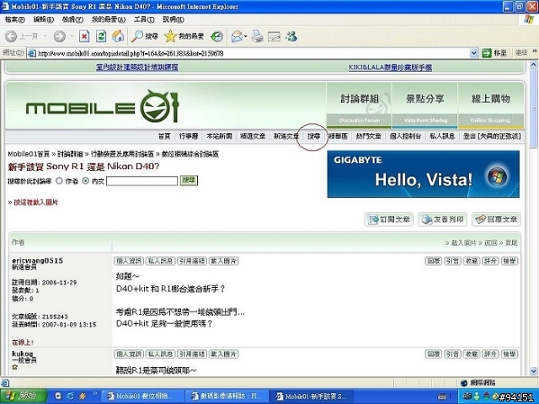Click the Mail envelope toolbar icon
539x404 pixels.
(x=237, y=36)
